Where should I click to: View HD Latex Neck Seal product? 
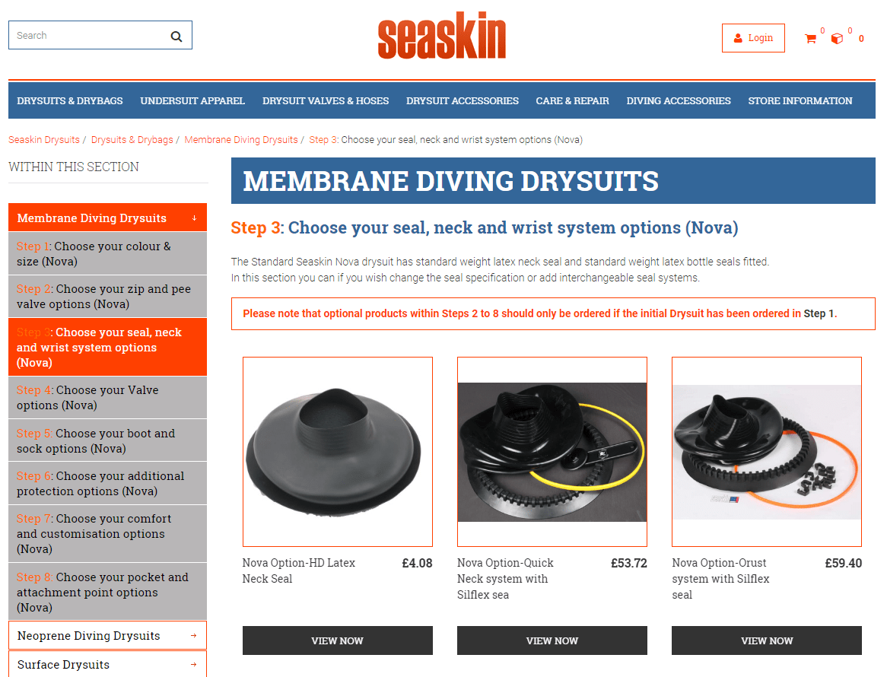[x=337, y=640]
